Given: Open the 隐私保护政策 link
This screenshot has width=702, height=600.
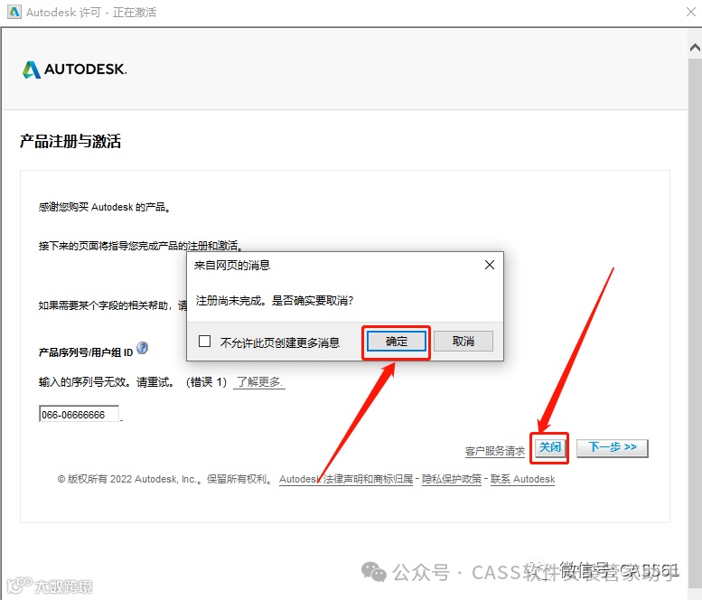Looking at the screenshot, I should point(452,479).
